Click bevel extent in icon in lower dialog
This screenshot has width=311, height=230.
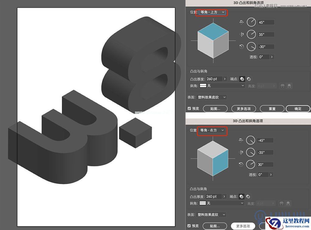point(288,203)
